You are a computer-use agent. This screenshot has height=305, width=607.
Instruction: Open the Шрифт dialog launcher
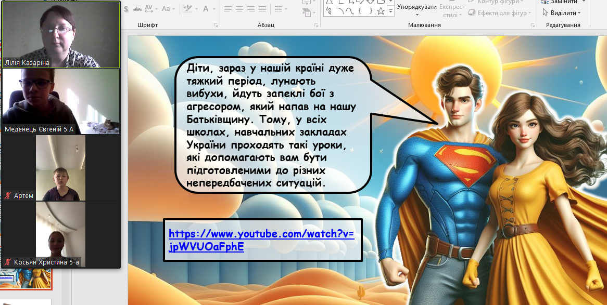216,25
